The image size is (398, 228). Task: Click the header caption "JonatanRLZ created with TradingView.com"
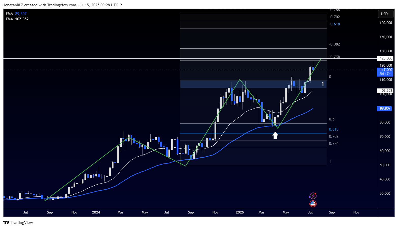coord(40,5)
